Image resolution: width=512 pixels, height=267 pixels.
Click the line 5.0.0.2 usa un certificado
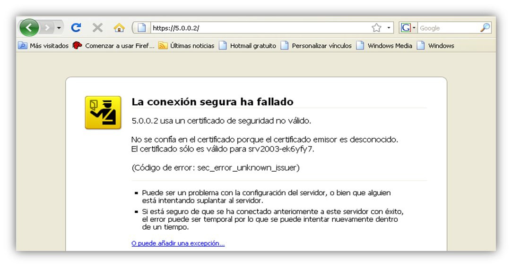(x=221, y=121)
